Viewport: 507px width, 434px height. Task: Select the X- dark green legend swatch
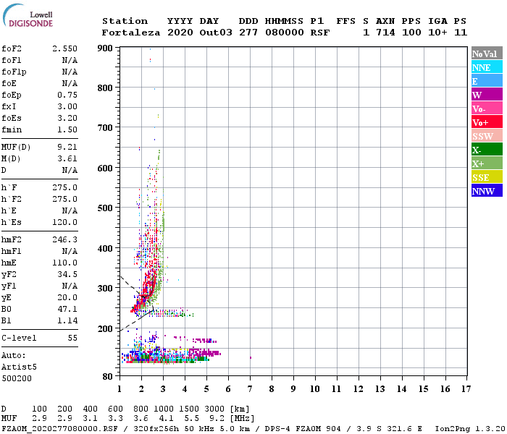[x=487, y=150]
